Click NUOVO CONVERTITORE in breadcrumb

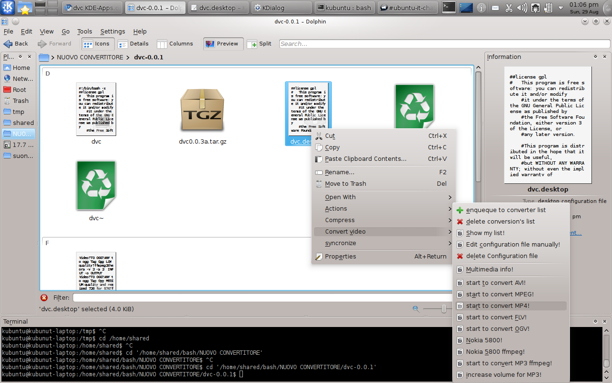tap(90, 57)
